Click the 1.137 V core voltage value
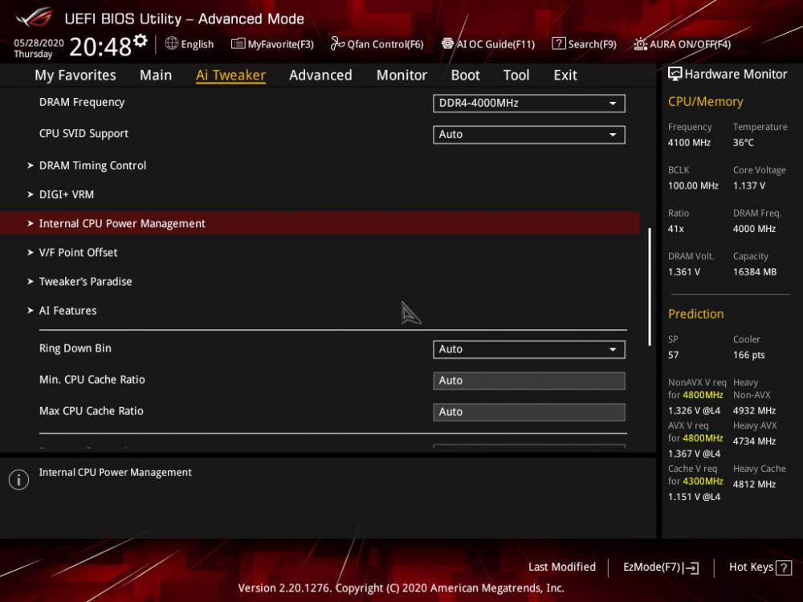 coord(748,186)
